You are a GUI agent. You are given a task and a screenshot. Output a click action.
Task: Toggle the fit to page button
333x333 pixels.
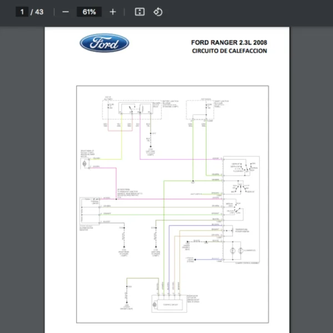[x=140, y=12]
